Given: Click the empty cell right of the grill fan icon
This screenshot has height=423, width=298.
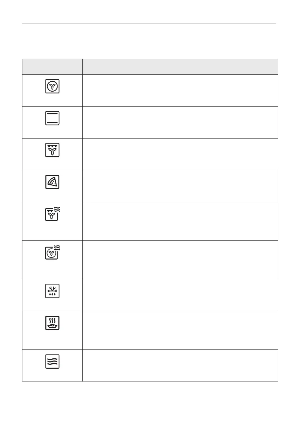Looking at the screenshot, I should 180,154.
